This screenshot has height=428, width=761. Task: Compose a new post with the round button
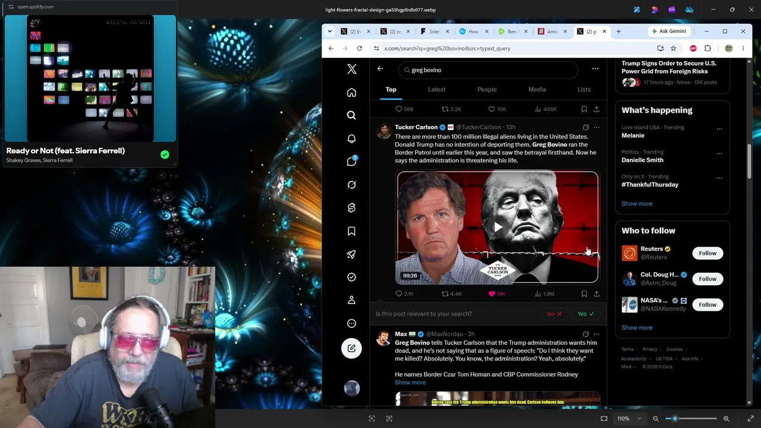351,348
